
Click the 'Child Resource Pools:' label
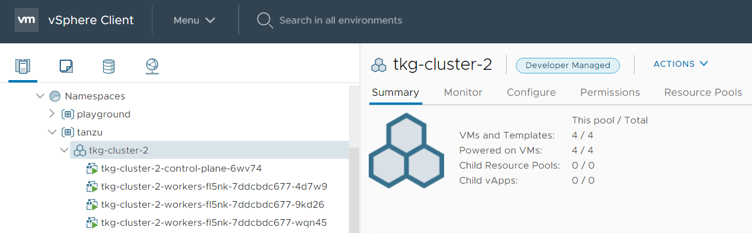tap(510, 166)
